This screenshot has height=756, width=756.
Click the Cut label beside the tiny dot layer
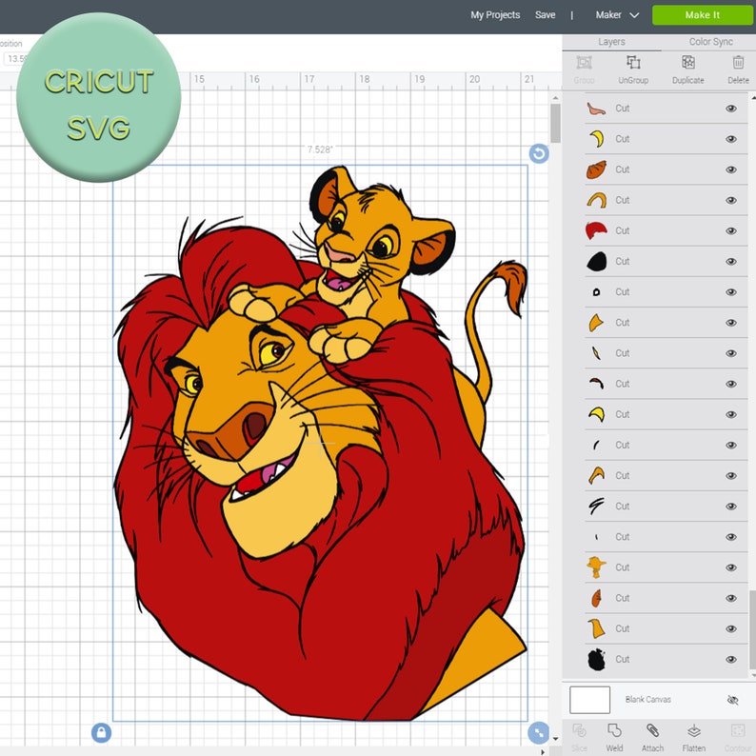click(622, 537)
